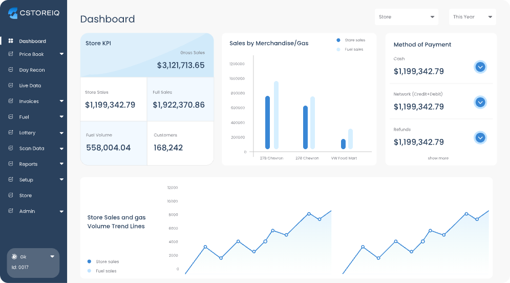510x283 pixels.
Task: Click the Dashboard grid icon in sidebar
Action: 11,41
